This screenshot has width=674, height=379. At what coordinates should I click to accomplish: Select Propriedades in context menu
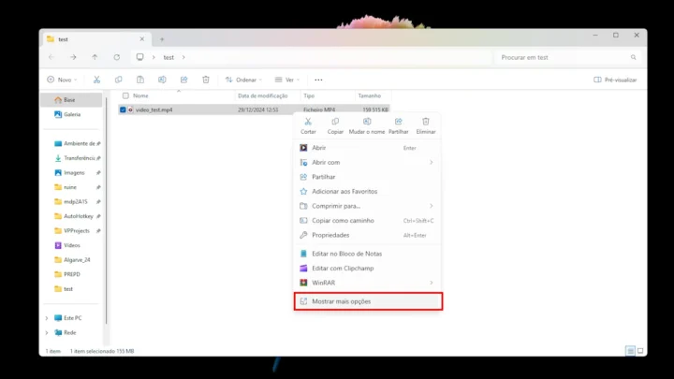[x=368, y=236]
